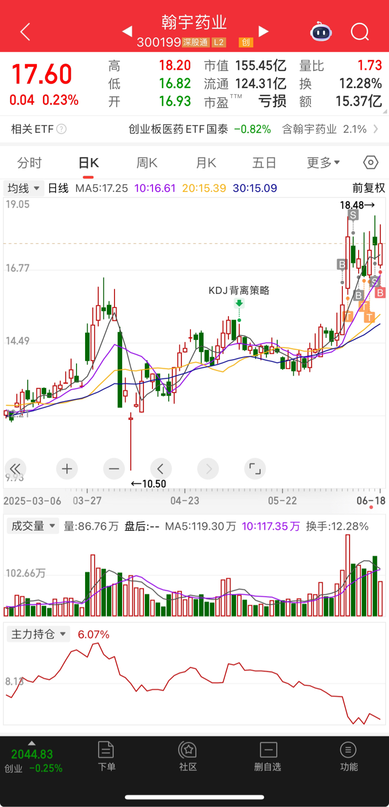Screen dimensions: 389x807
Task: Toggle 前复权 price adjustment
Action: [x=369, y=188]
